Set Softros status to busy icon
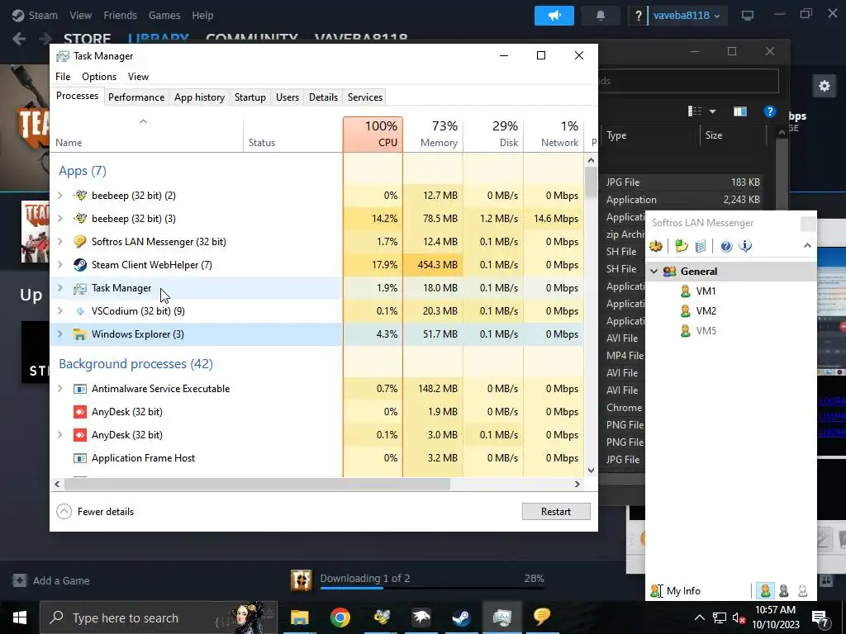 tap(784, 591)
